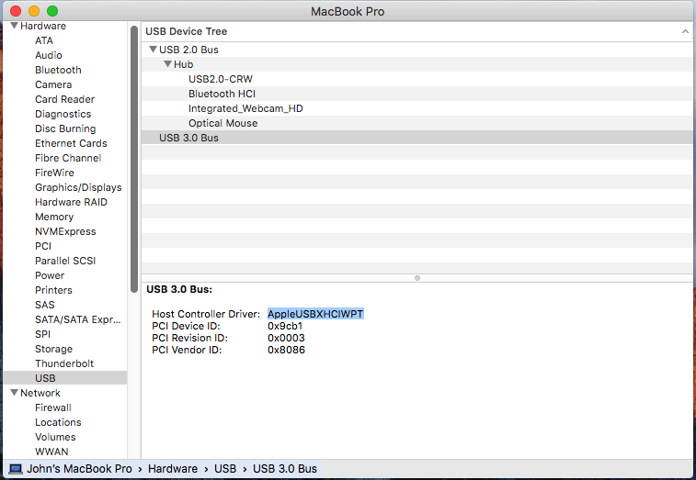Viewport: 696px width, 480px height.
Task: Open SPI in sidebar
Action: pos(42,334)
